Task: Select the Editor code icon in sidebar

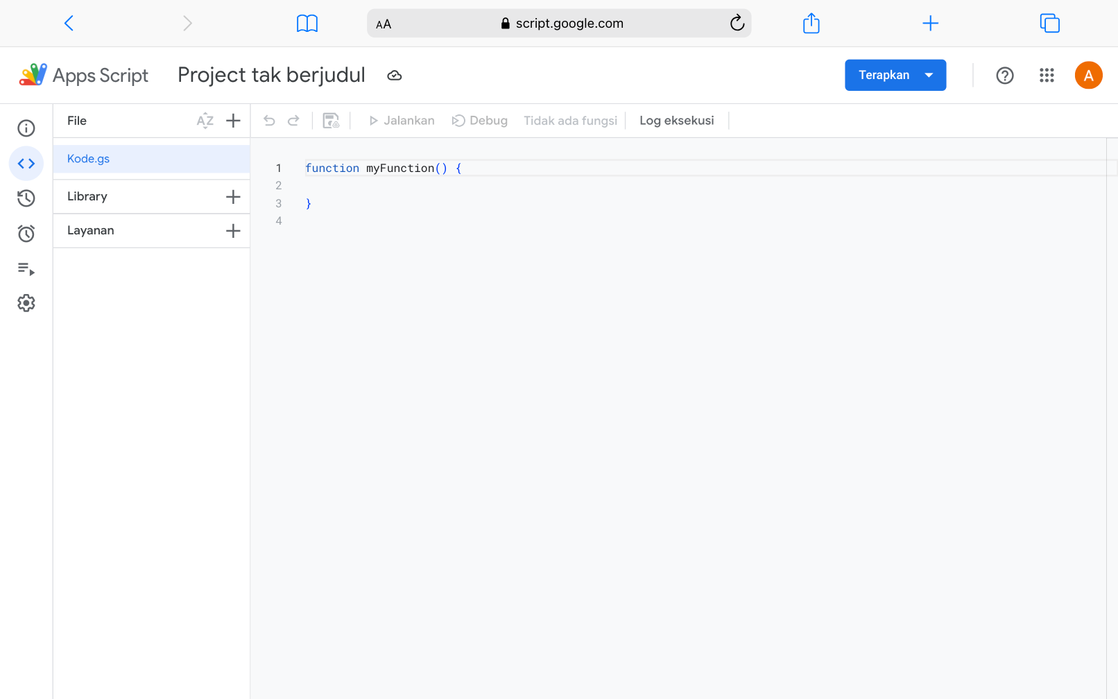Action: (x=26, y=164)
